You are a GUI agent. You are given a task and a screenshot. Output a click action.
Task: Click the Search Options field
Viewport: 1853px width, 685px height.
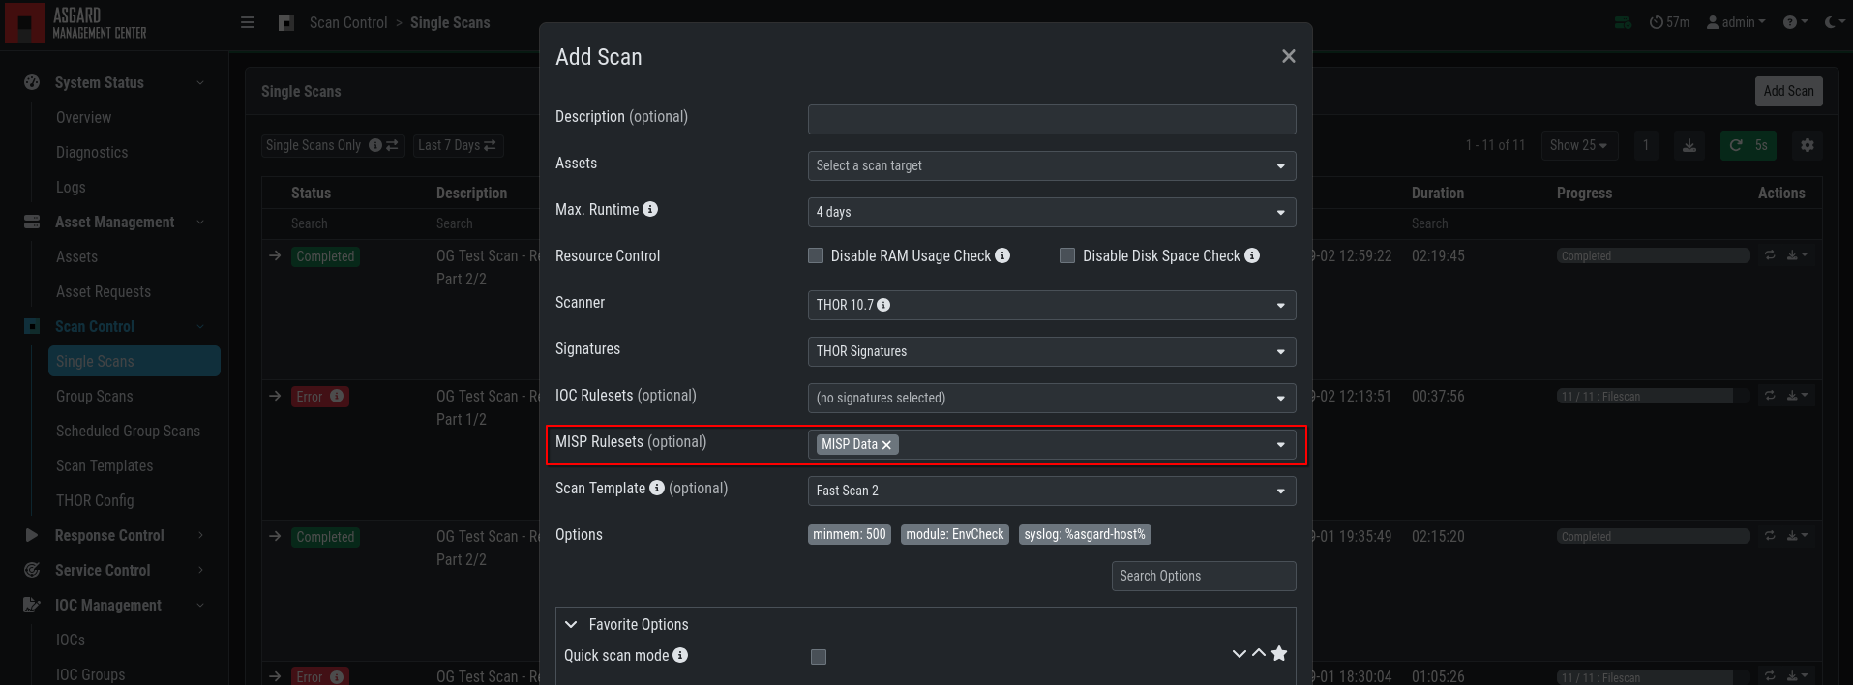[x=1204, y=576]
